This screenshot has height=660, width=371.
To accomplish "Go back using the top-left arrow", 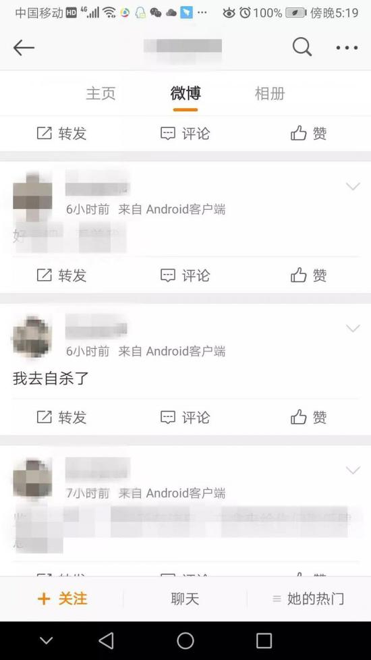I will 24,47.
